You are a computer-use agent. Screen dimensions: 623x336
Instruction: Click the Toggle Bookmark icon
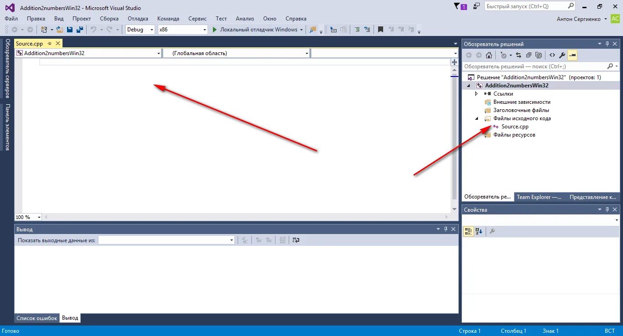[x=380, y=30]
